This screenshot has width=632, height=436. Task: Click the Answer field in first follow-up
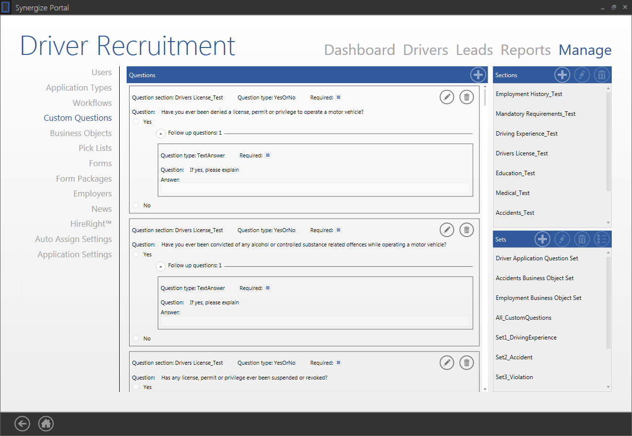(x=315, y=188)
